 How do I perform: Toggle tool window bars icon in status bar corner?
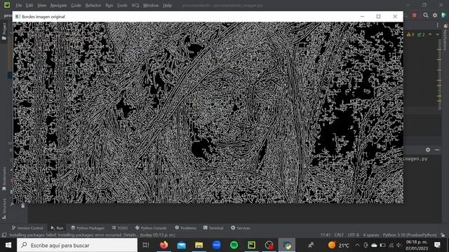coord(4,235)
